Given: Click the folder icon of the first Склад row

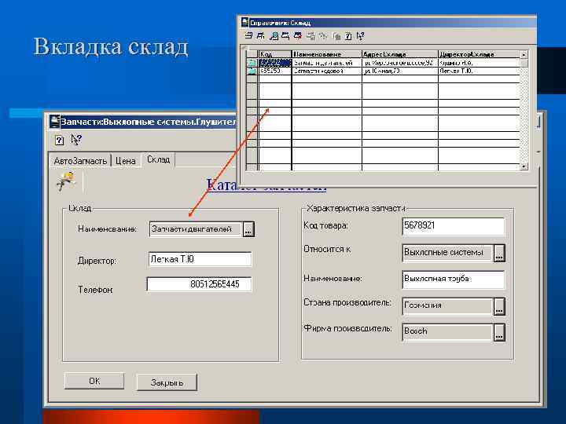Looking at the screenshot, I should [252, 63].
